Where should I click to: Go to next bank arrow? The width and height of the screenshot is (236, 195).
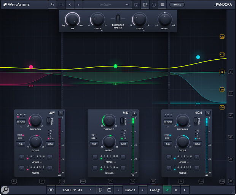click(143, 190)
